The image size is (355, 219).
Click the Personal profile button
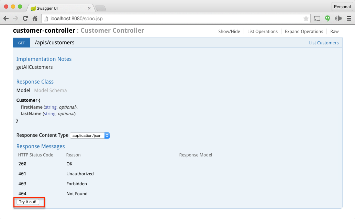pyautogui.click(x=342, y=7)
